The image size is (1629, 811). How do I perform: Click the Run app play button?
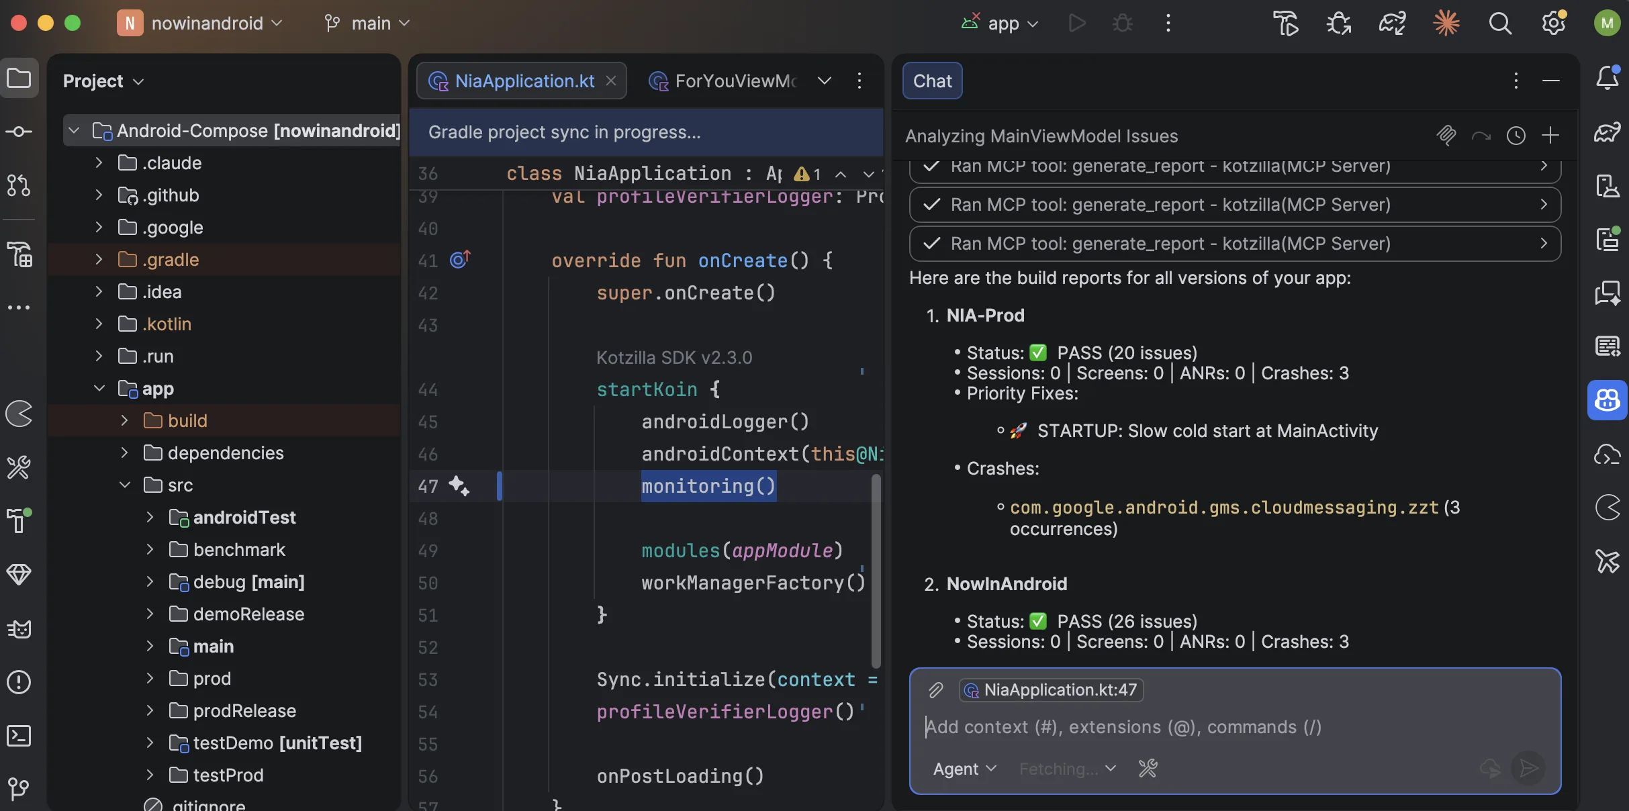pyautogui.click(x=1077, y=23)
